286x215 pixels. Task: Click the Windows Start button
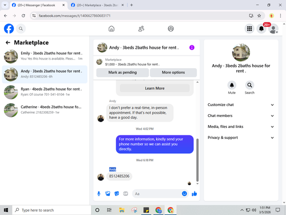point(6,210)
